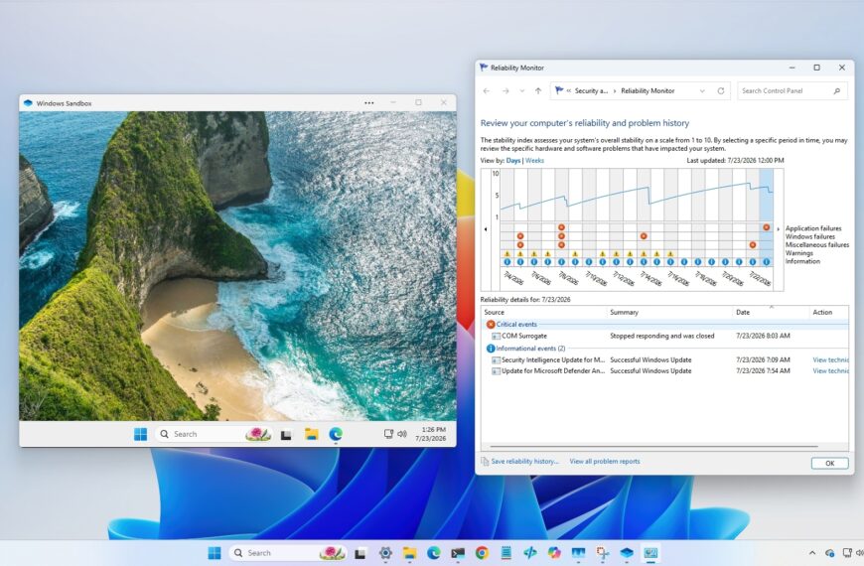Image resolution: width=864 pixels, height=566 pixels.
Task: Open the host Windows Start menu
Action: click(x=215, y=553)
